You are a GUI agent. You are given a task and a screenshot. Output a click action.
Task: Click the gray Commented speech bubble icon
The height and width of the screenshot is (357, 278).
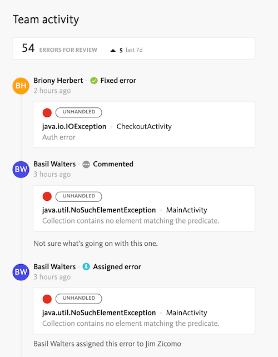point(86,165)
